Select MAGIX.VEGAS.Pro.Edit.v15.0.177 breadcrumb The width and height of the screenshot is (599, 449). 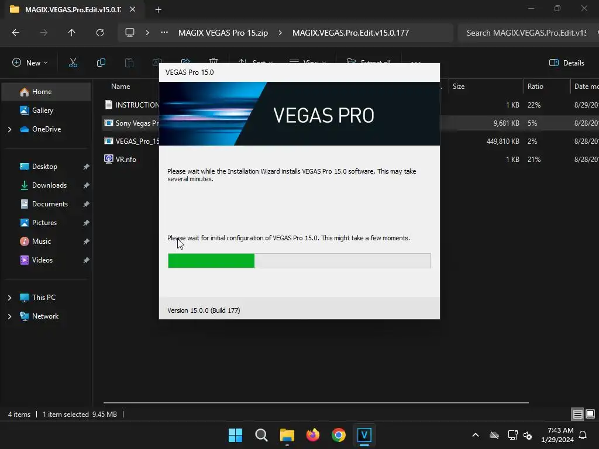pos(350,33)
